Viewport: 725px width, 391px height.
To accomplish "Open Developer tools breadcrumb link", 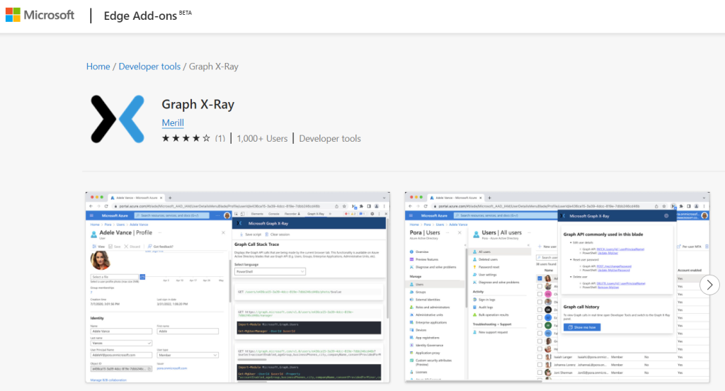I will pyautogui.click(x=149, y=66).
